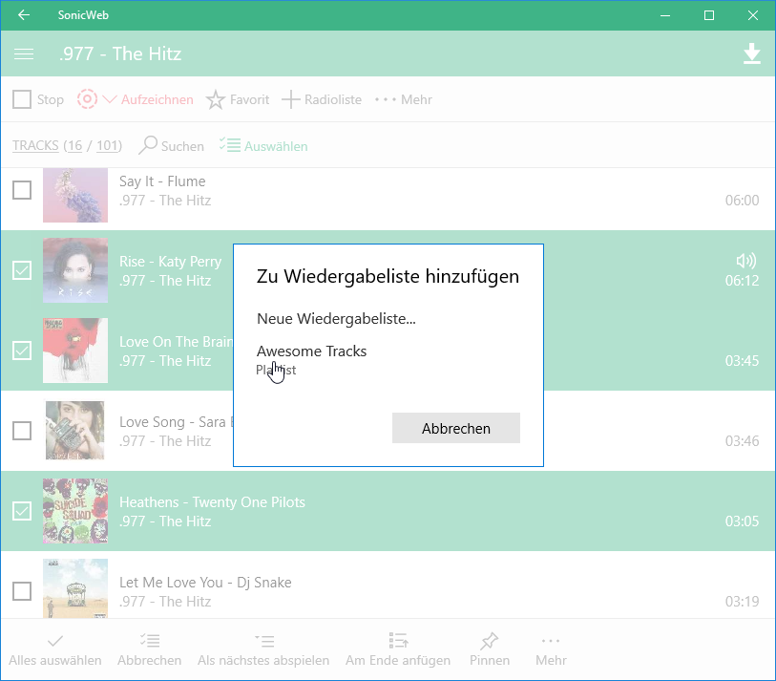Click the TRACKS header link
The width and height of the screenshot is (776, 681).
coord(35,145)
